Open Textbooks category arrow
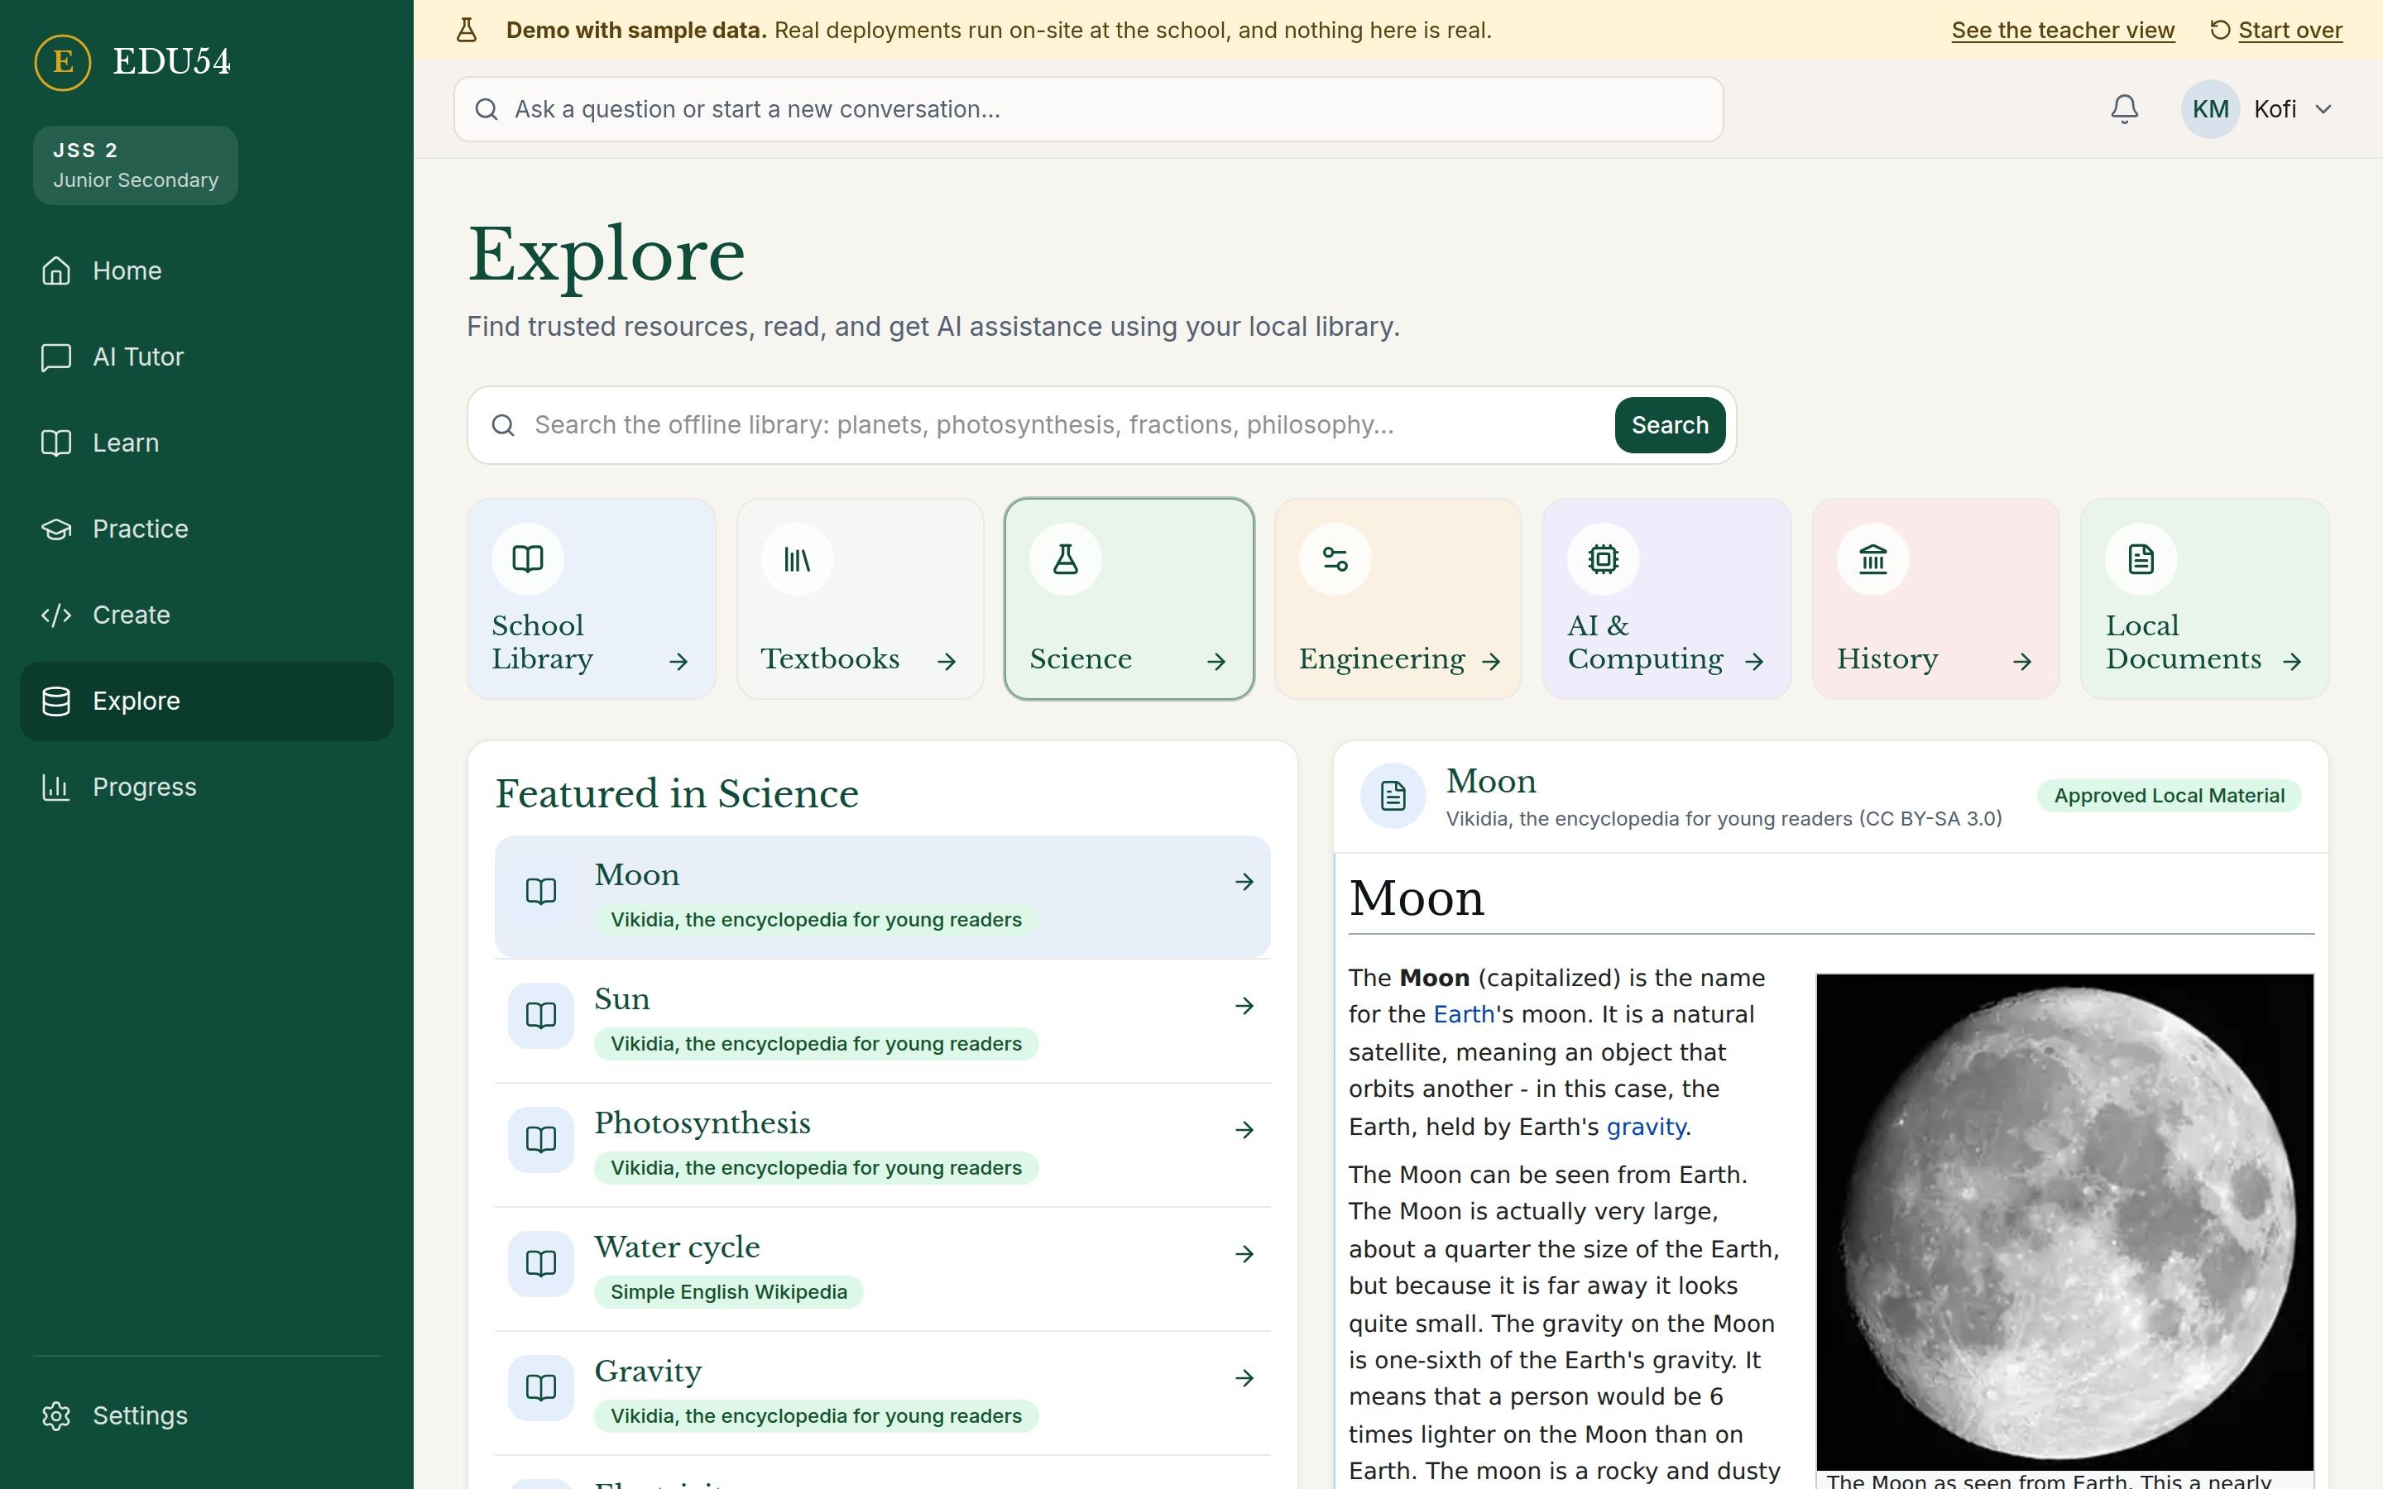The image size is (2383, 1489). [x=947, y=662]
